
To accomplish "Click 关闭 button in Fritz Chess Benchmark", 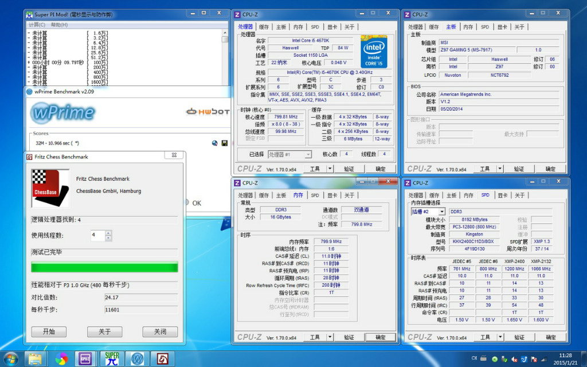I will point(160,332).
